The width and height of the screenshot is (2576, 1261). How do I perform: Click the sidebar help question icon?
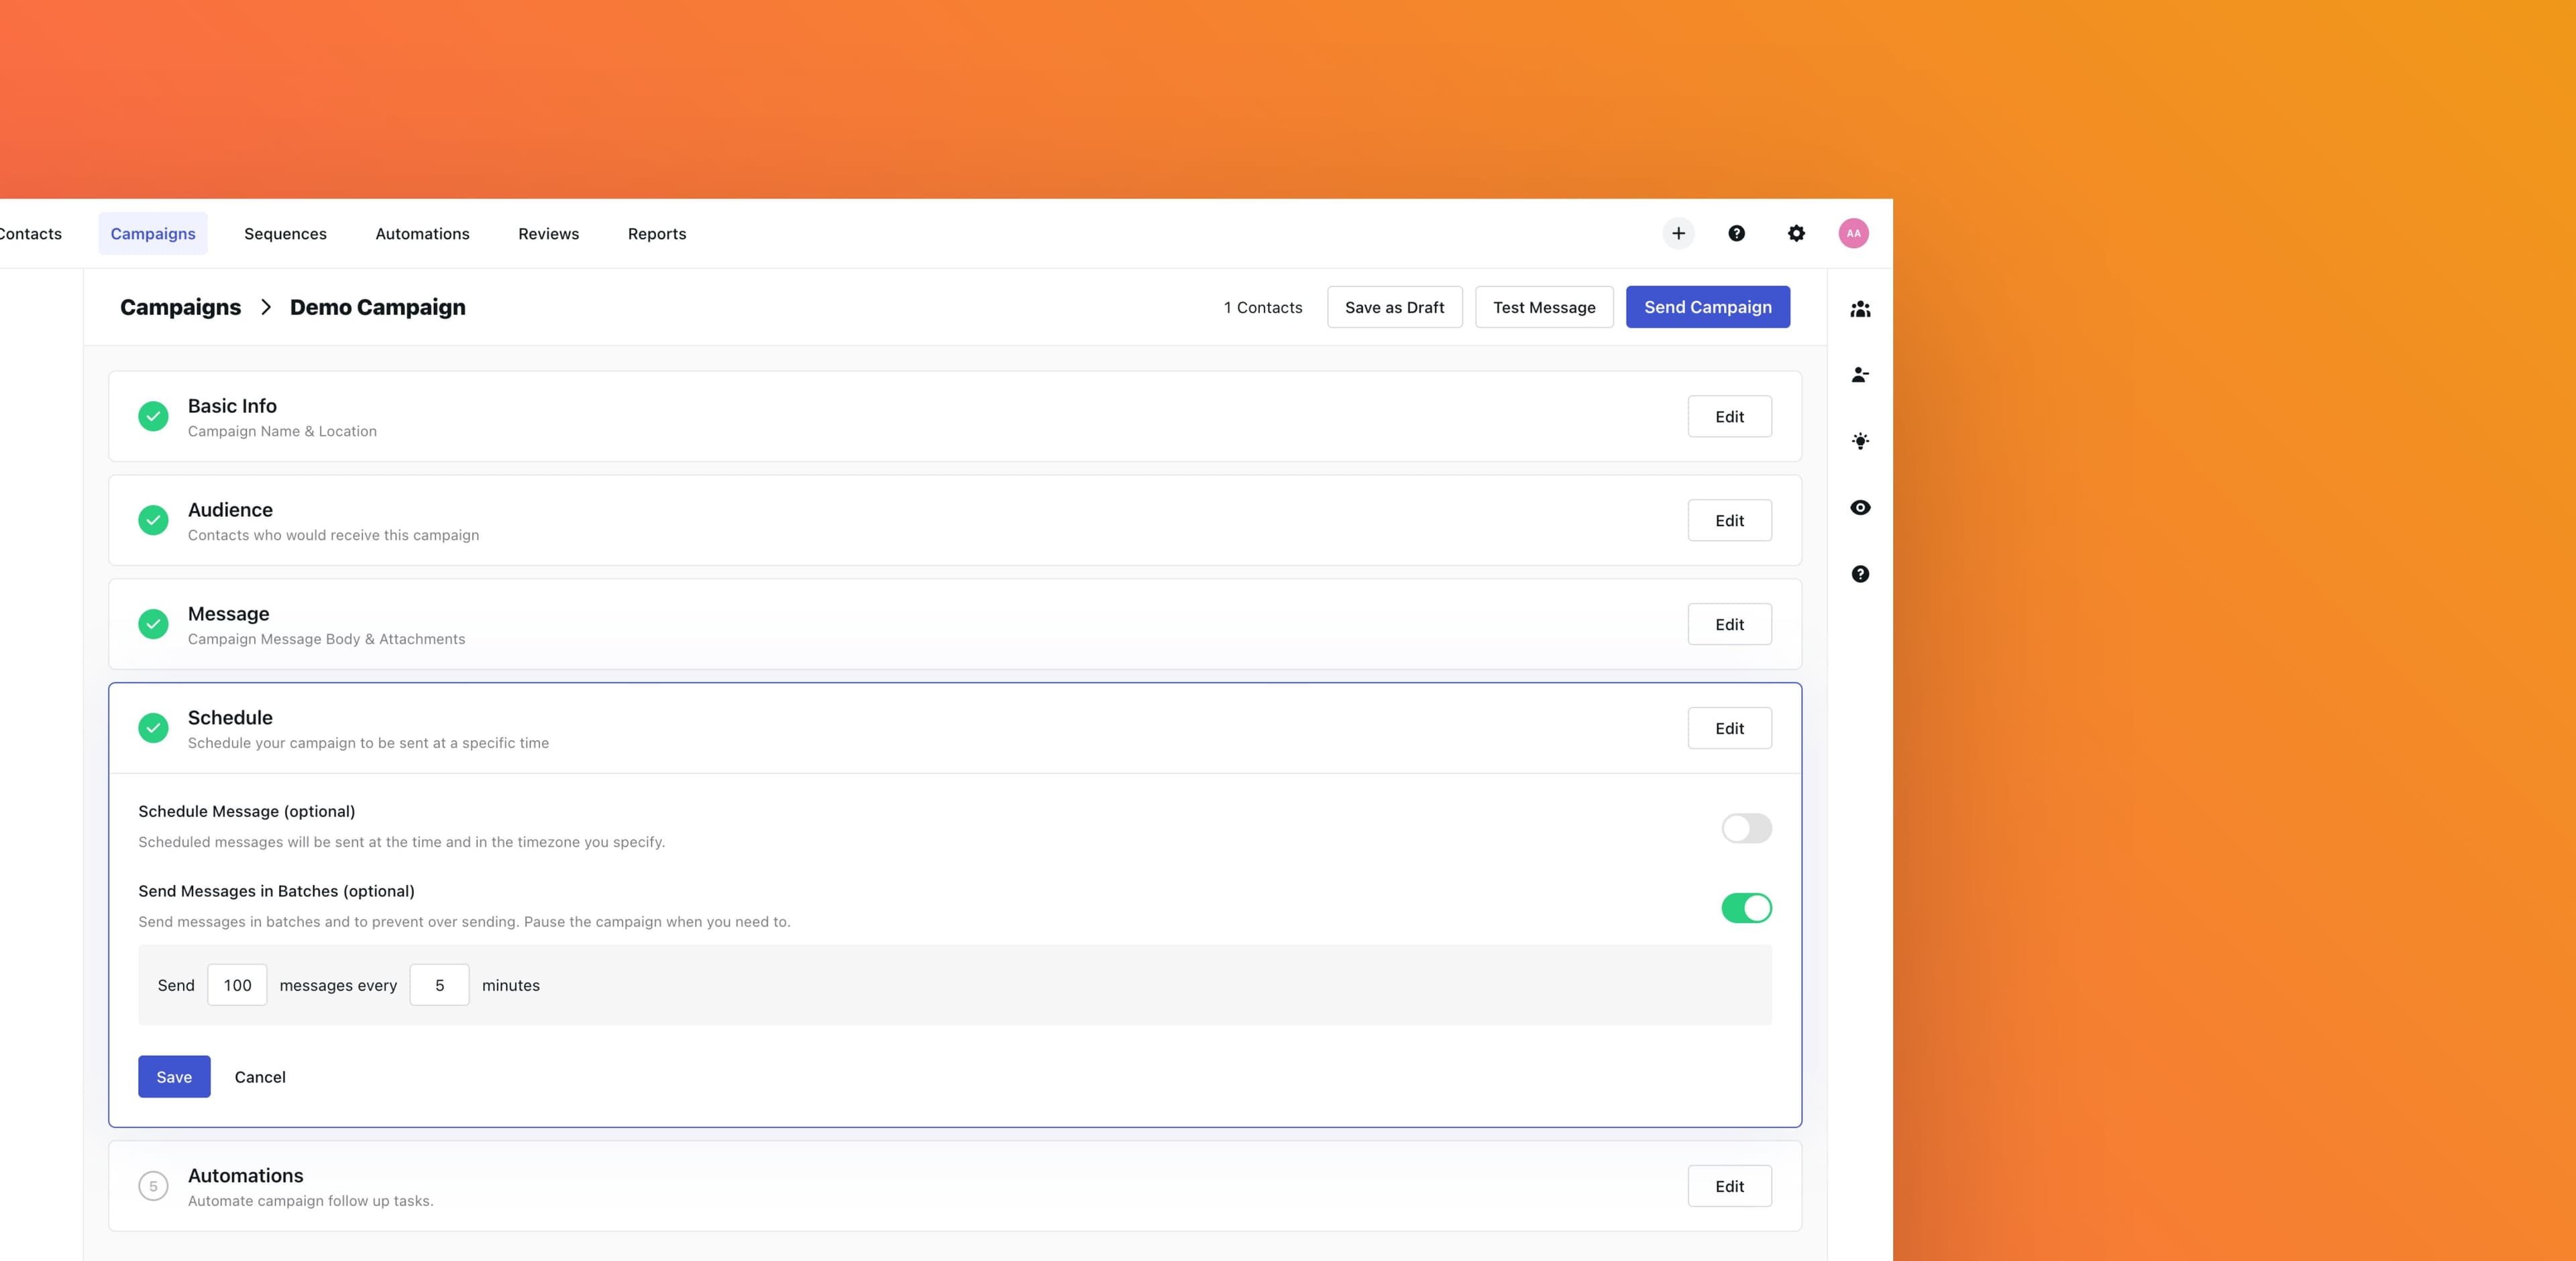pos(1859,574)
